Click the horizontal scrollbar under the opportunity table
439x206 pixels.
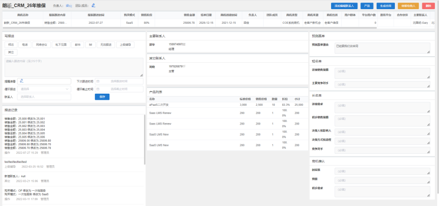click(x=189, y=28)
